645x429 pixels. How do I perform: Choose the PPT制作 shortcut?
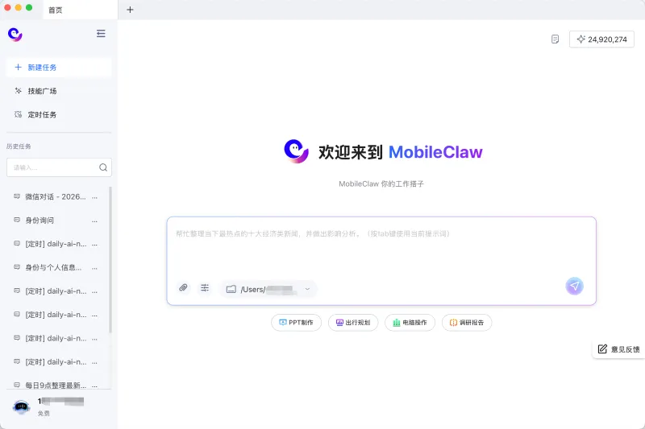296,322
